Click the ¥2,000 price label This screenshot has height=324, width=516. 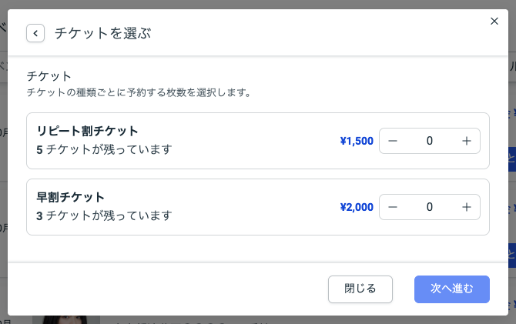pos(356,207)
